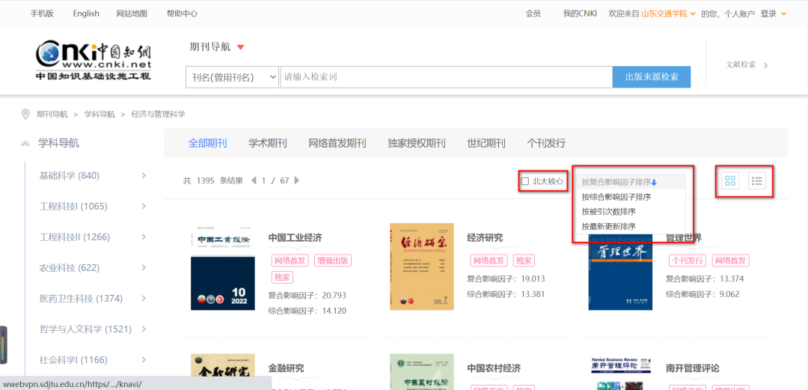Open 经济研究 journal cover thumbnail
Screen dimensions: 808x390
[x=421, y=266]
